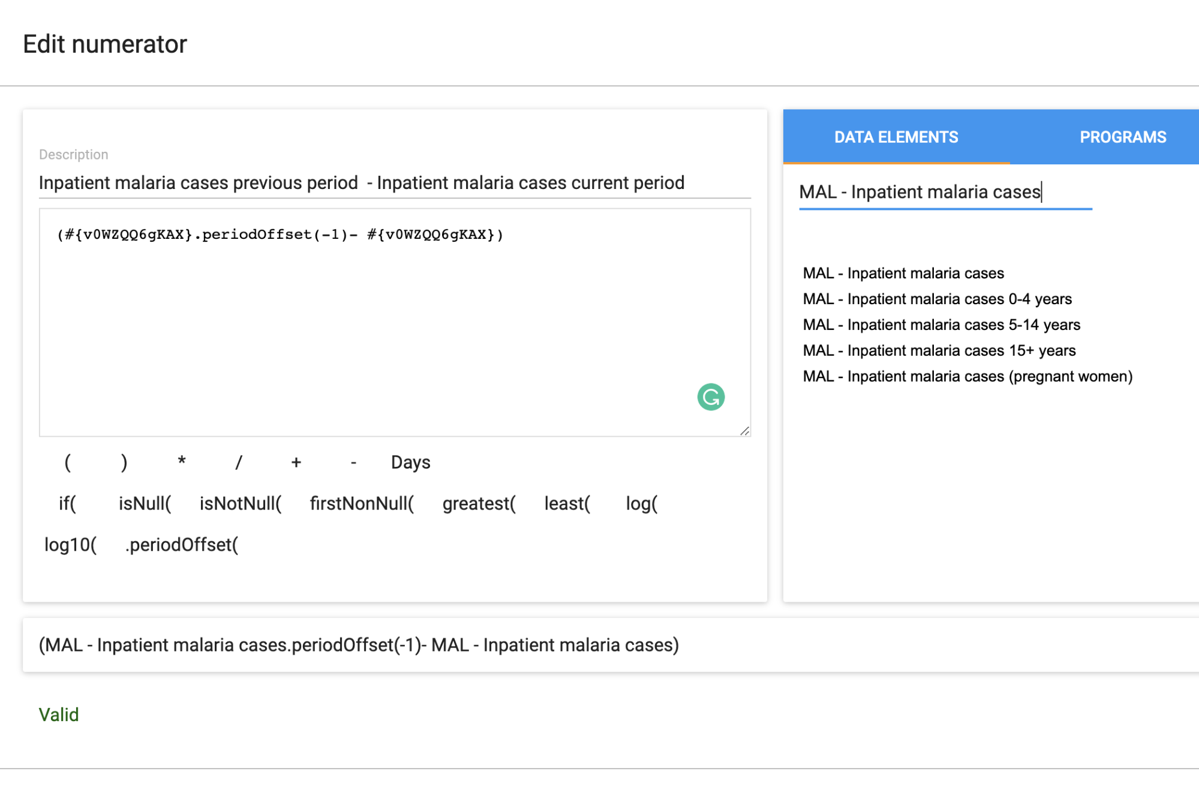Click the Grammarly icon in expression box
This screenshot has height=810, width=1199.
[711, 397]
